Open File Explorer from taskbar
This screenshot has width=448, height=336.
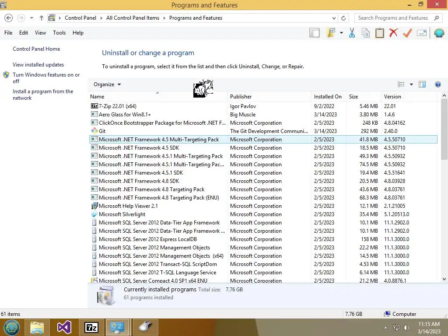(37, 327)
